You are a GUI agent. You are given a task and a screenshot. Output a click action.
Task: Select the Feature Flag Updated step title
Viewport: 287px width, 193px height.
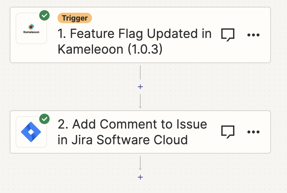pos(135,42)
